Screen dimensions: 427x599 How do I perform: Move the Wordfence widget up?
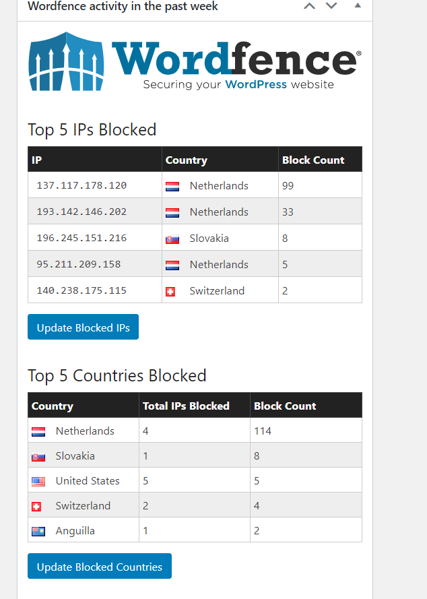tap(309, 6)
